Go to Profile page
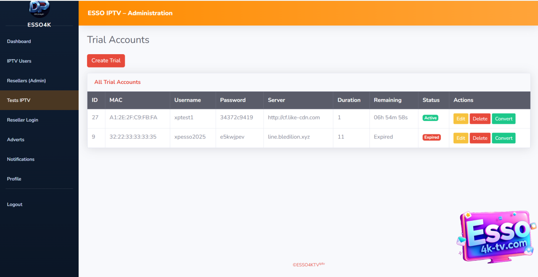This screenshot has width=538, height=277. point(14,179)
